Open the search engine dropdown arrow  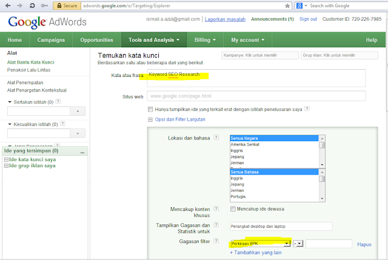click(x=306, y=5)
